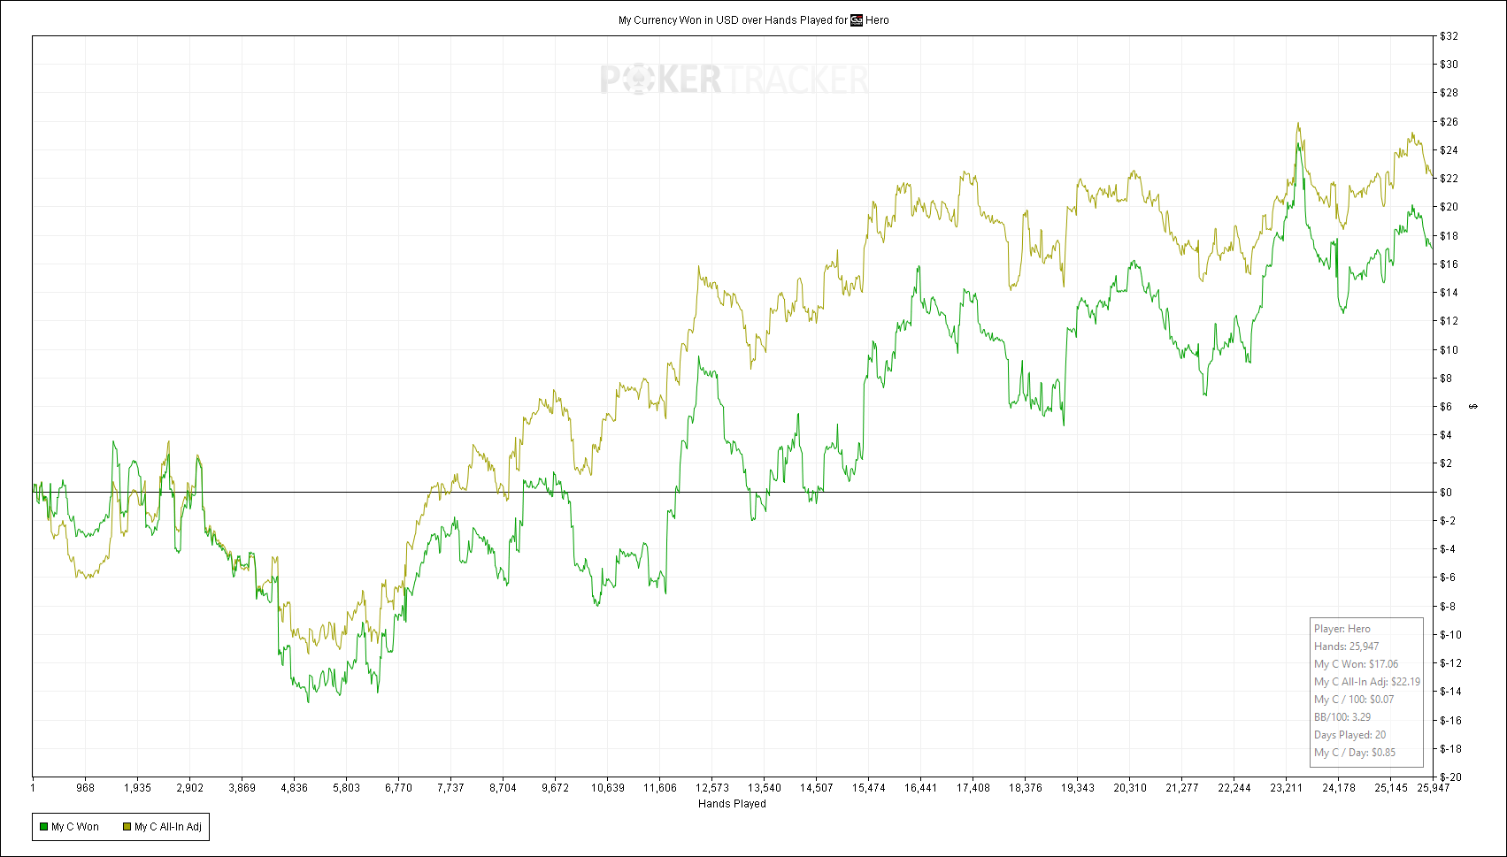Click 'My C / Day: $0.85' stat line

tap(1355, 753)
